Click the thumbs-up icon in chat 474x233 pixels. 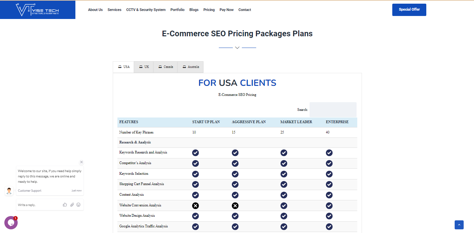click(65, 205)
